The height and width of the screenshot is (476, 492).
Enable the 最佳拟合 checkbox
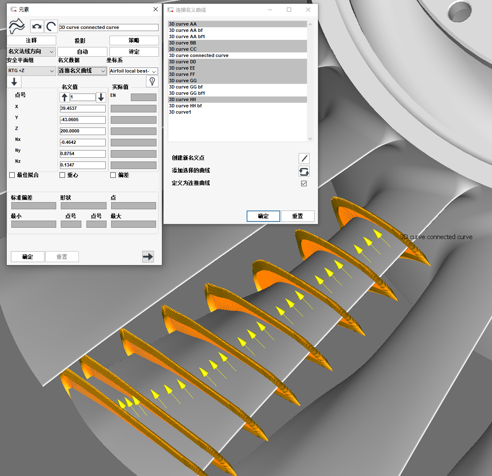click(x=12, y=175)
